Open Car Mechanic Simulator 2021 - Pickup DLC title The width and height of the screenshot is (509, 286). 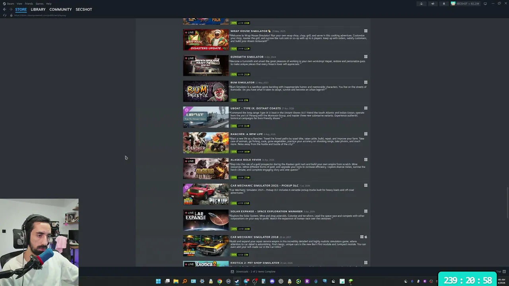[x=264, y=186]
